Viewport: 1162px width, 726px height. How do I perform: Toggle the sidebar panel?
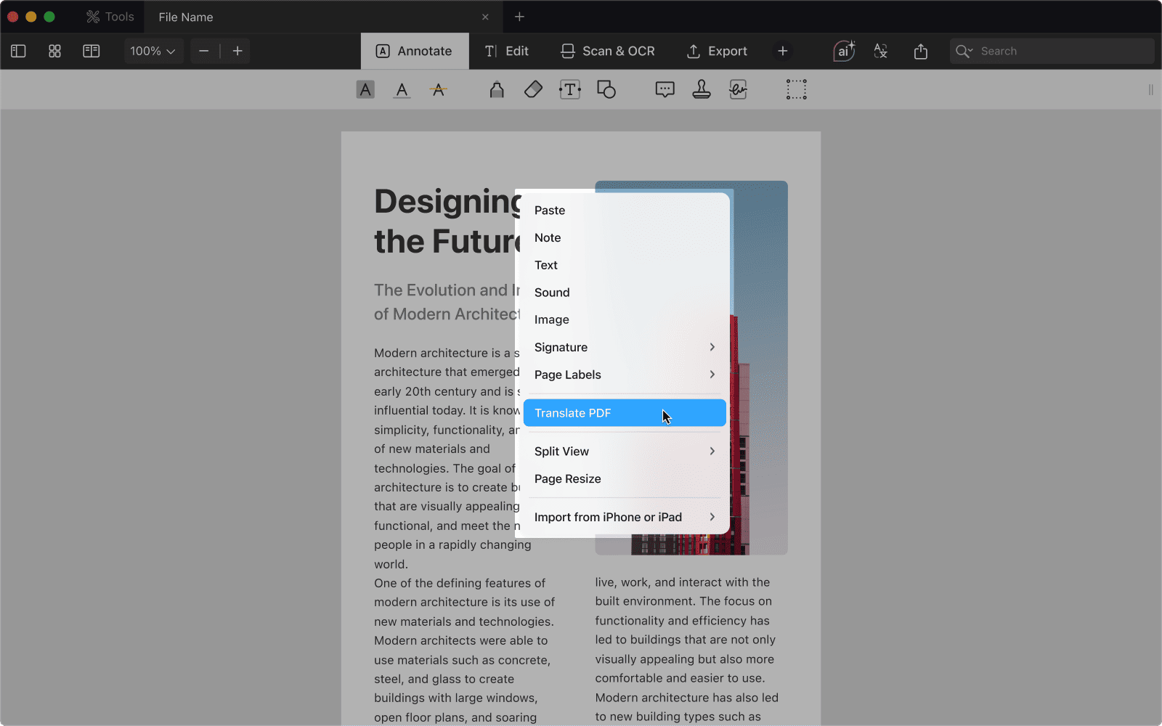pyautogui.click(x=19, y=51)
